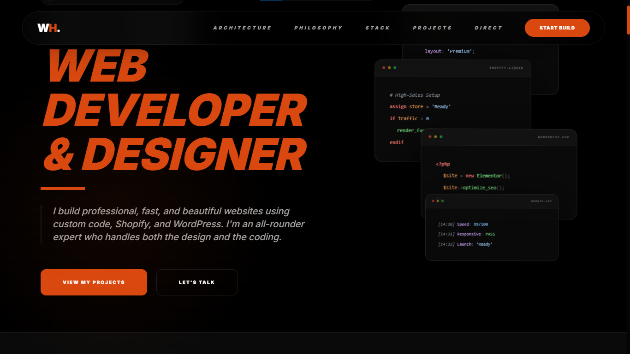Click the intro paragraph about building websites
The image size is (630, 354).
click(x=179, y=224)
